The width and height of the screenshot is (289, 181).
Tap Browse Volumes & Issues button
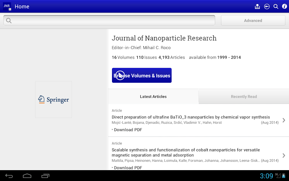(142, 75)
